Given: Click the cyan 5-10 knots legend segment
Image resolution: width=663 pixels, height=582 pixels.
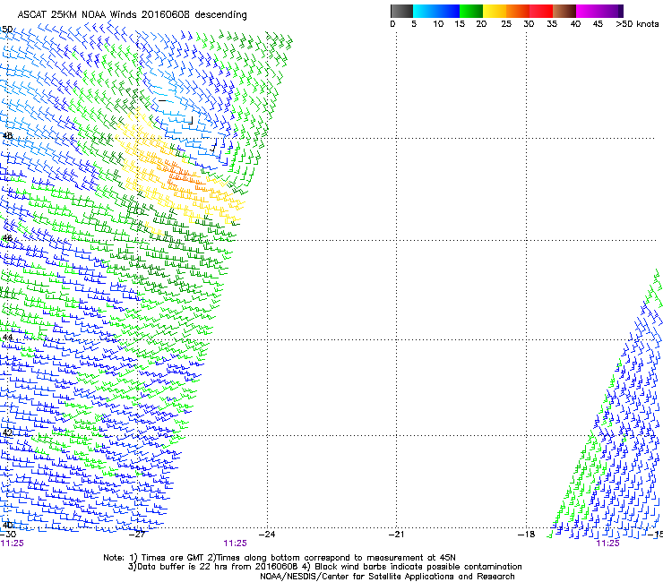Looking at the screenshot, I should (425, 11).
